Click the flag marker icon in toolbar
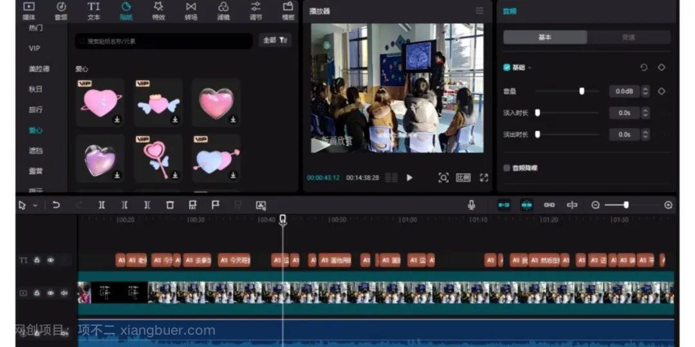The height and width of the screenshot is (347, 695). pos(216,205)
